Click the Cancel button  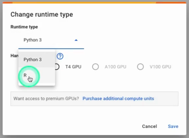click(149, 126)
